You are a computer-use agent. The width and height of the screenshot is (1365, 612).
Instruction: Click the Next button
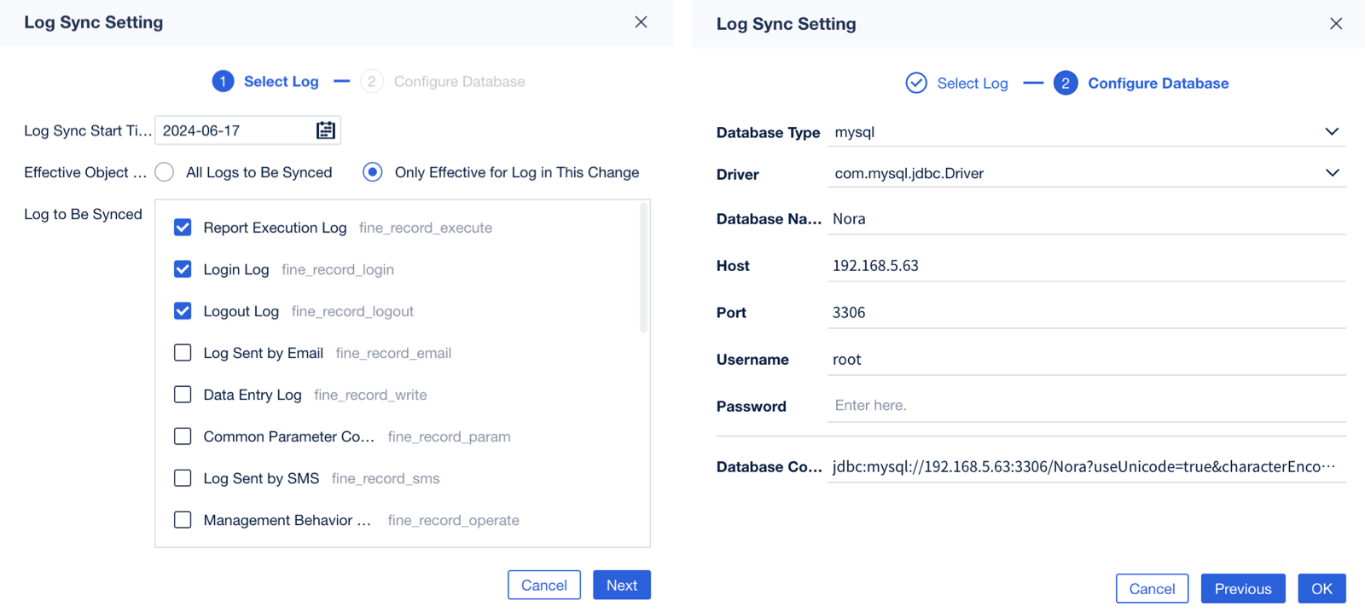click(x=621, y=585)
